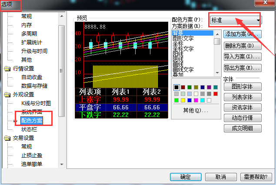This screenshot has width=276, height=185.
Task: Pick the olive color swatch
Action: click(x=196, y=87)
